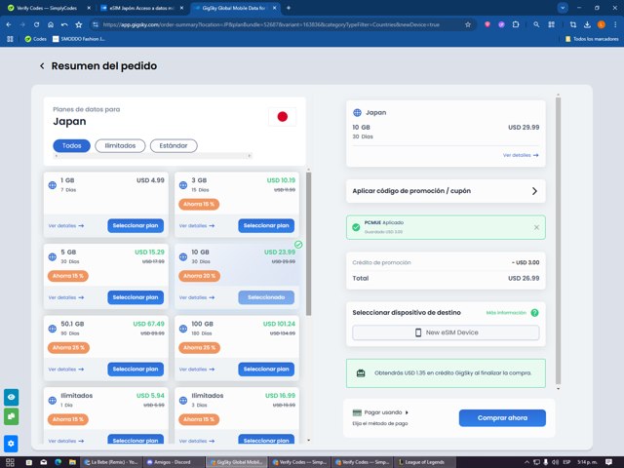Click the taskbar volume icon
The image size is (624, 468).
coord(555,462)
